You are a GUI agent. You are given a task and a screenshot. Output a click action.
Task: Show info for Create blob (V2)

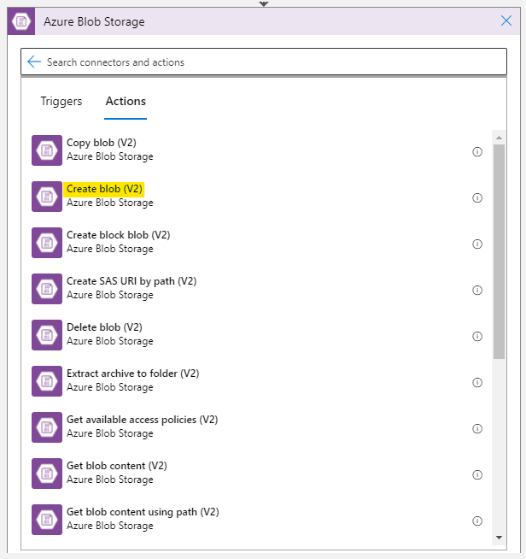tap(477, 197)
